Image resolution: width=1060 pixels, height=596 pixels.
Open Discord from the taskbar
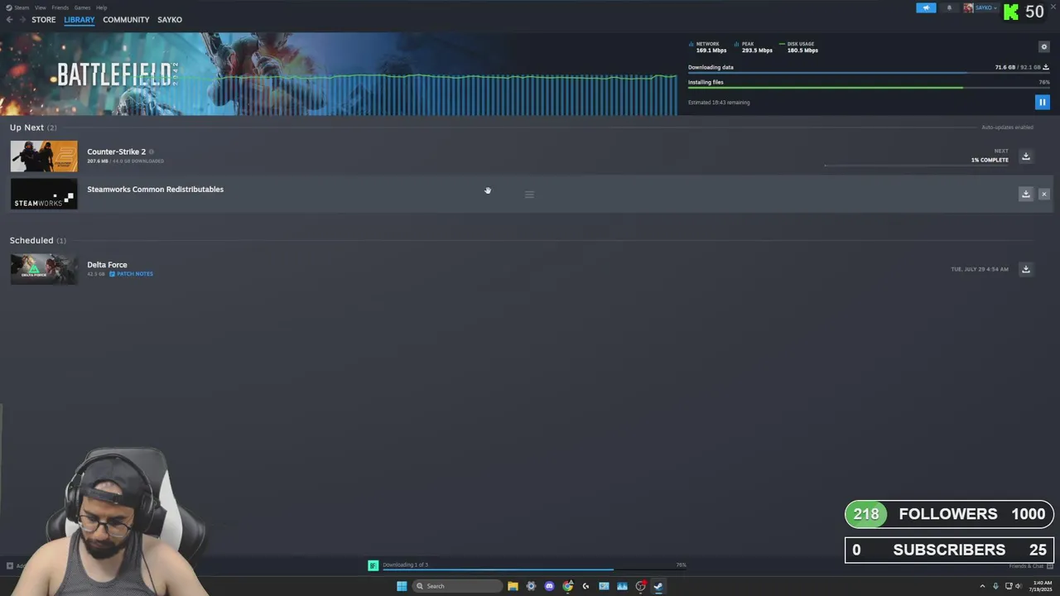(549, 586)
